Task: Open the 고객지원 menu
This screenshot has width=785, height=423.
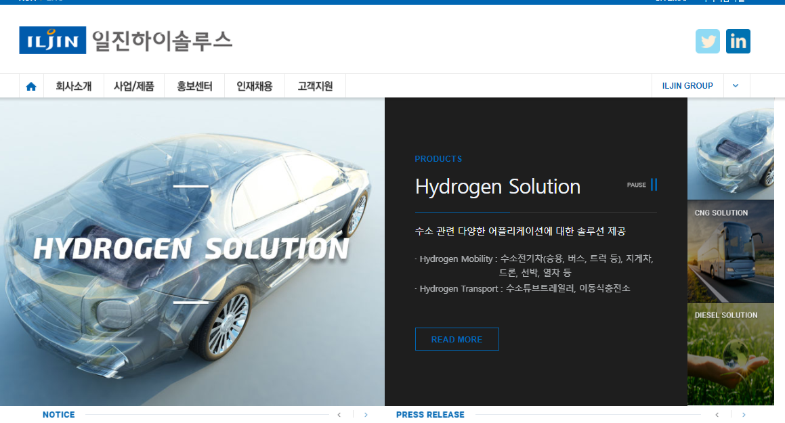Action: [x=315, y=86]
